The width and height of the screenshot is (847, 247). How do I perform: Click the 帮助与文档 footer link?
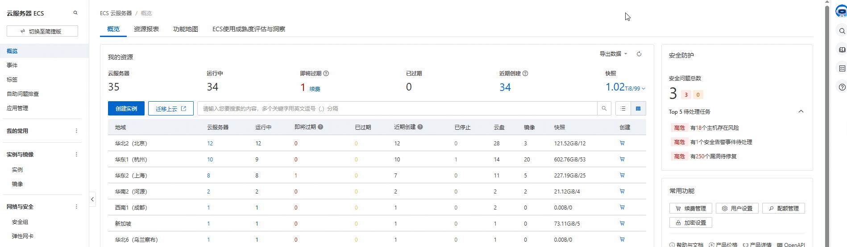tap(686, 244)
